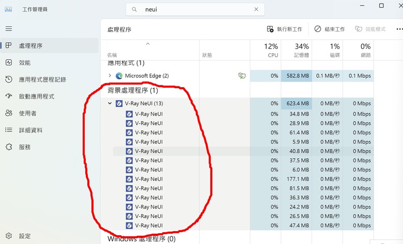The height and width of the screenshot is (244, 403).
Task: Maximize the Task Manager window
Action: click(x=381, y=5)
